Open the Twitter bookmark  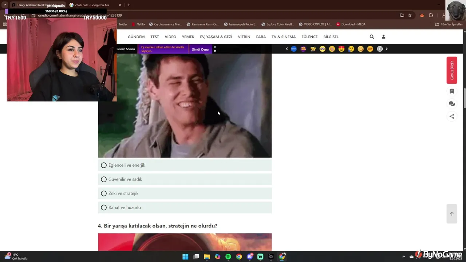tap(123, 24)
